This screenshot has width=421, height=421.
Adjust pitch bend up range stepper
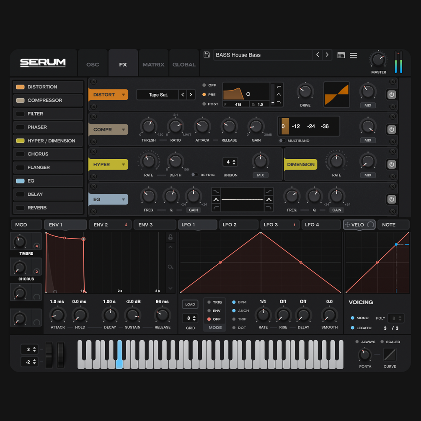(30, 349)
